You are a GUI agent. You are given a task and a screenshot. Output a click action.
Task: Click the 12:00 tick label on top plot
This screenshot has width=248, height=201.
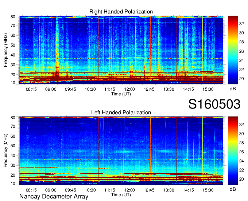[x=129, y=89]
